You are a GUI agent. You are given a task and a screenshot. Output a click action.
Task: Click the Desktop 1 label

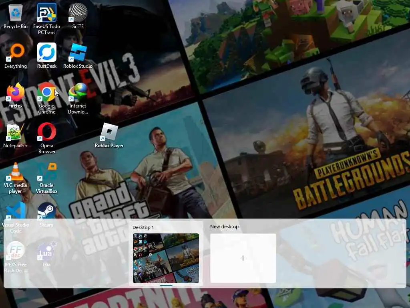point(143,227)
